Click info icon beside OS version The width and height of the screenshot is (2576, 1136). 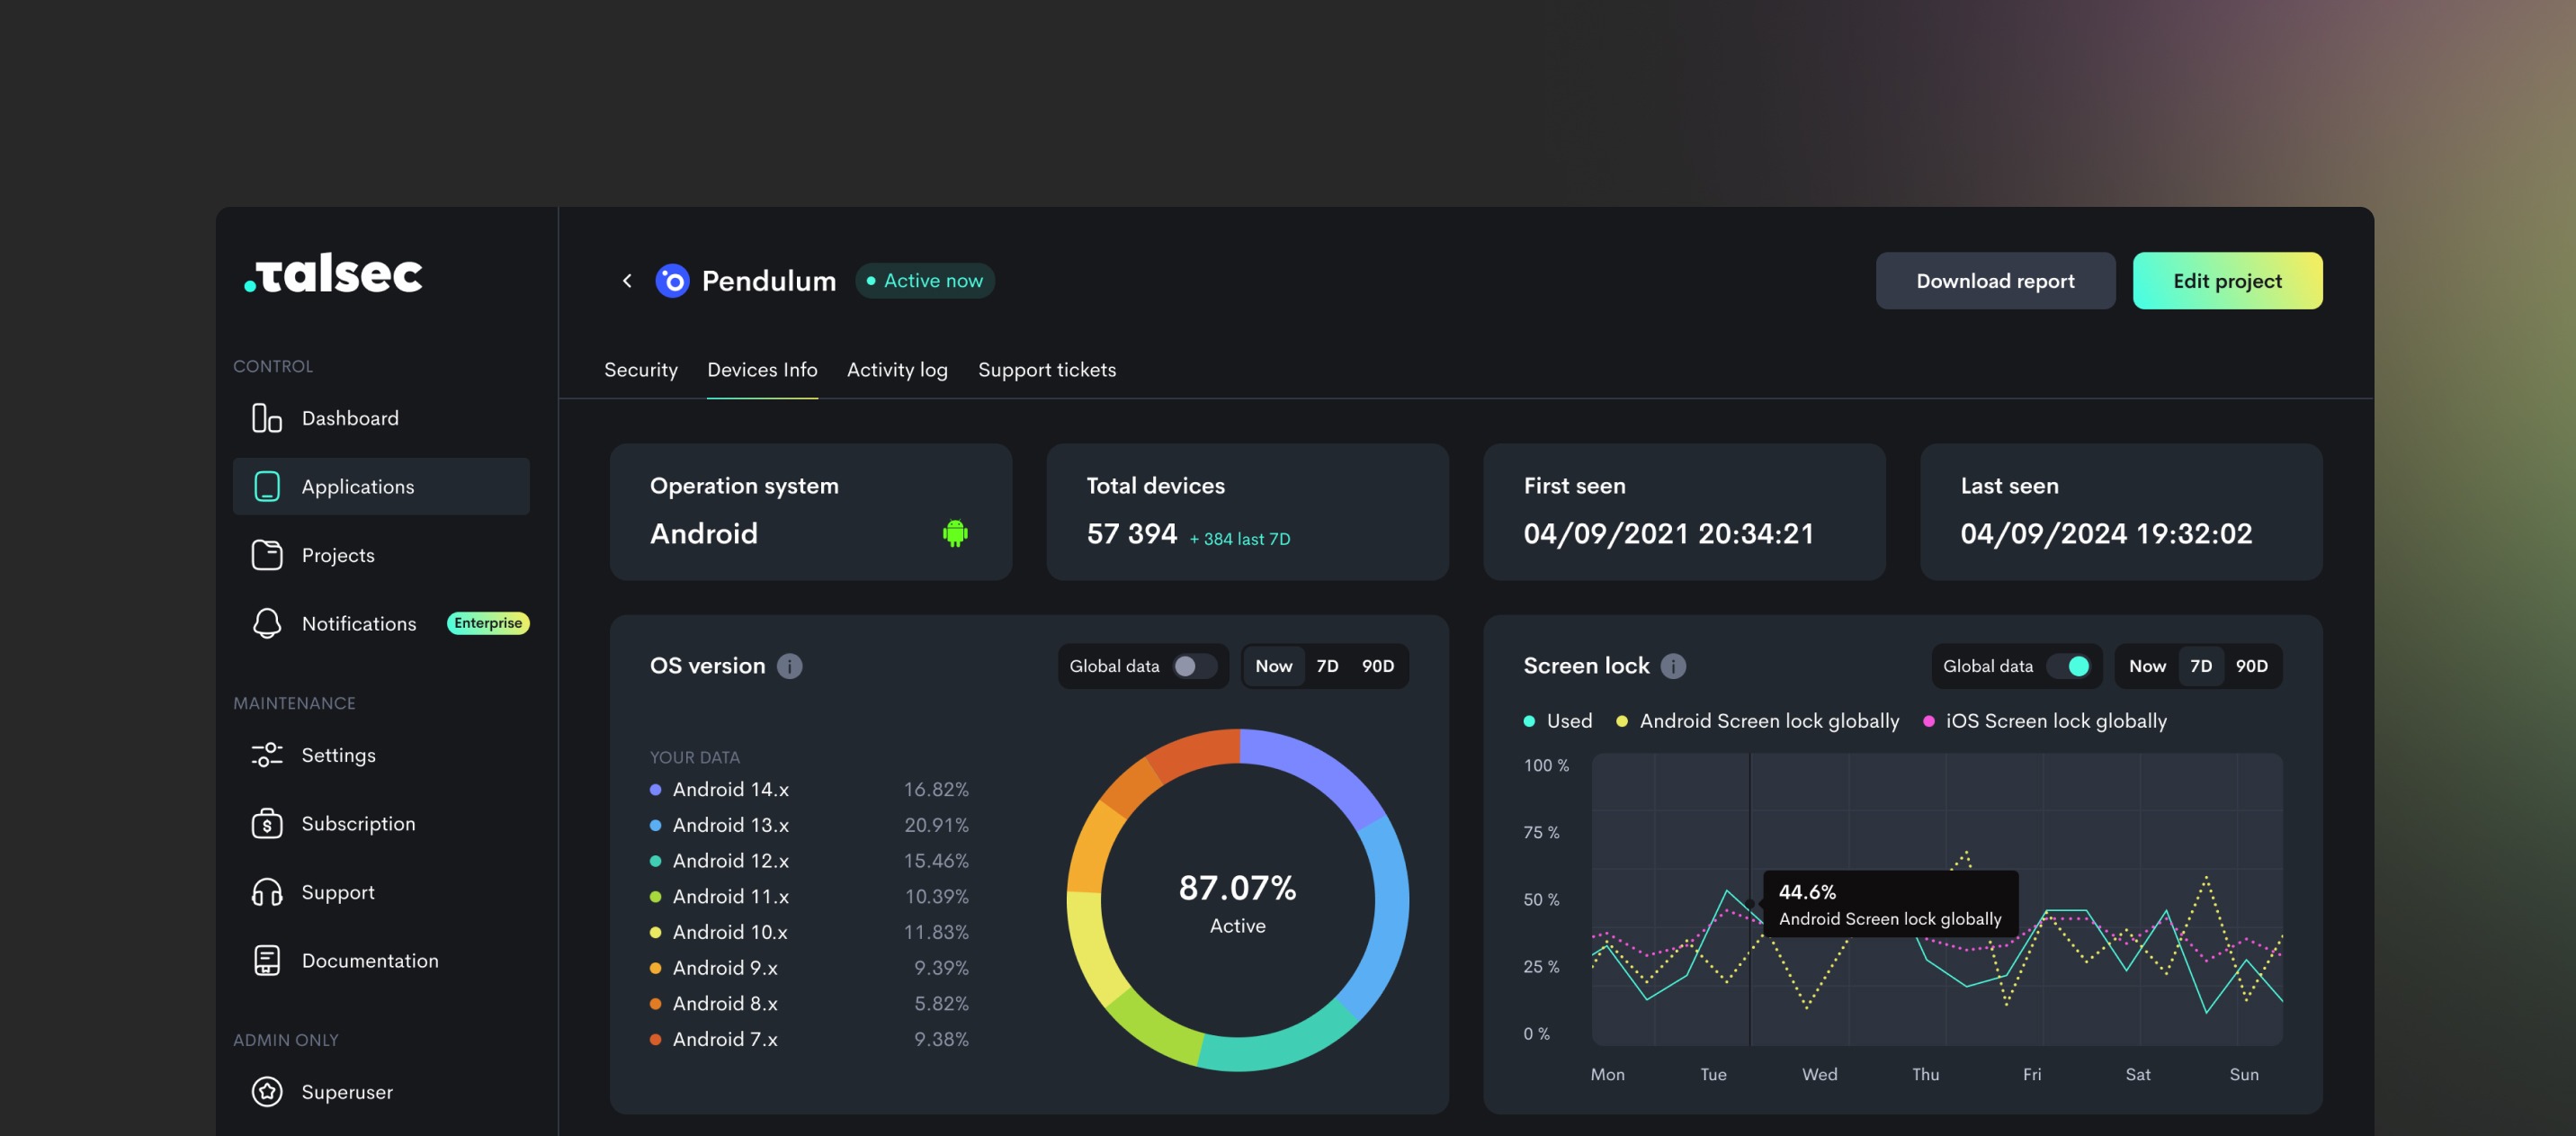[x=789, y=666]
